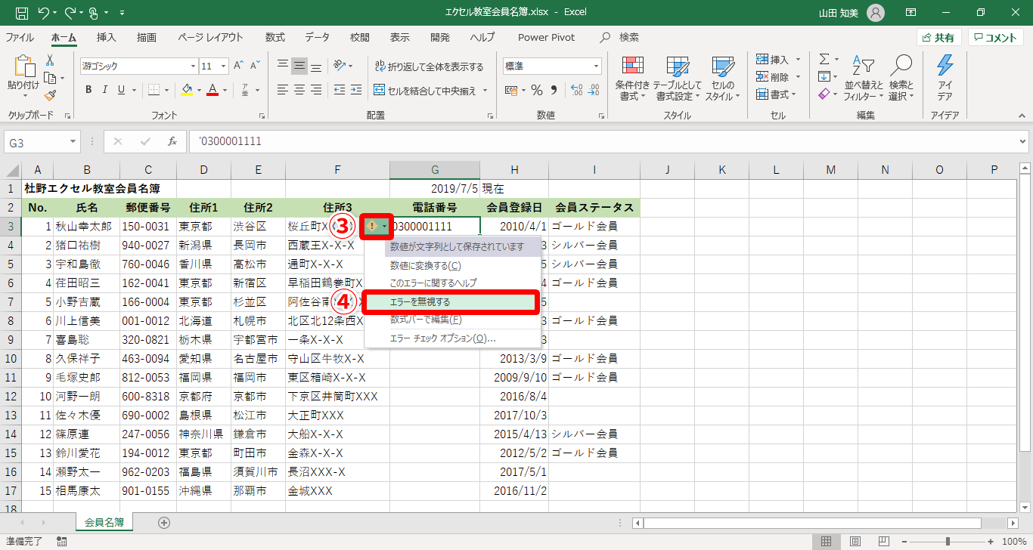Switch to the データ ribbon tab
This screenshot has height=550, width=1033.
click(318, 37)
